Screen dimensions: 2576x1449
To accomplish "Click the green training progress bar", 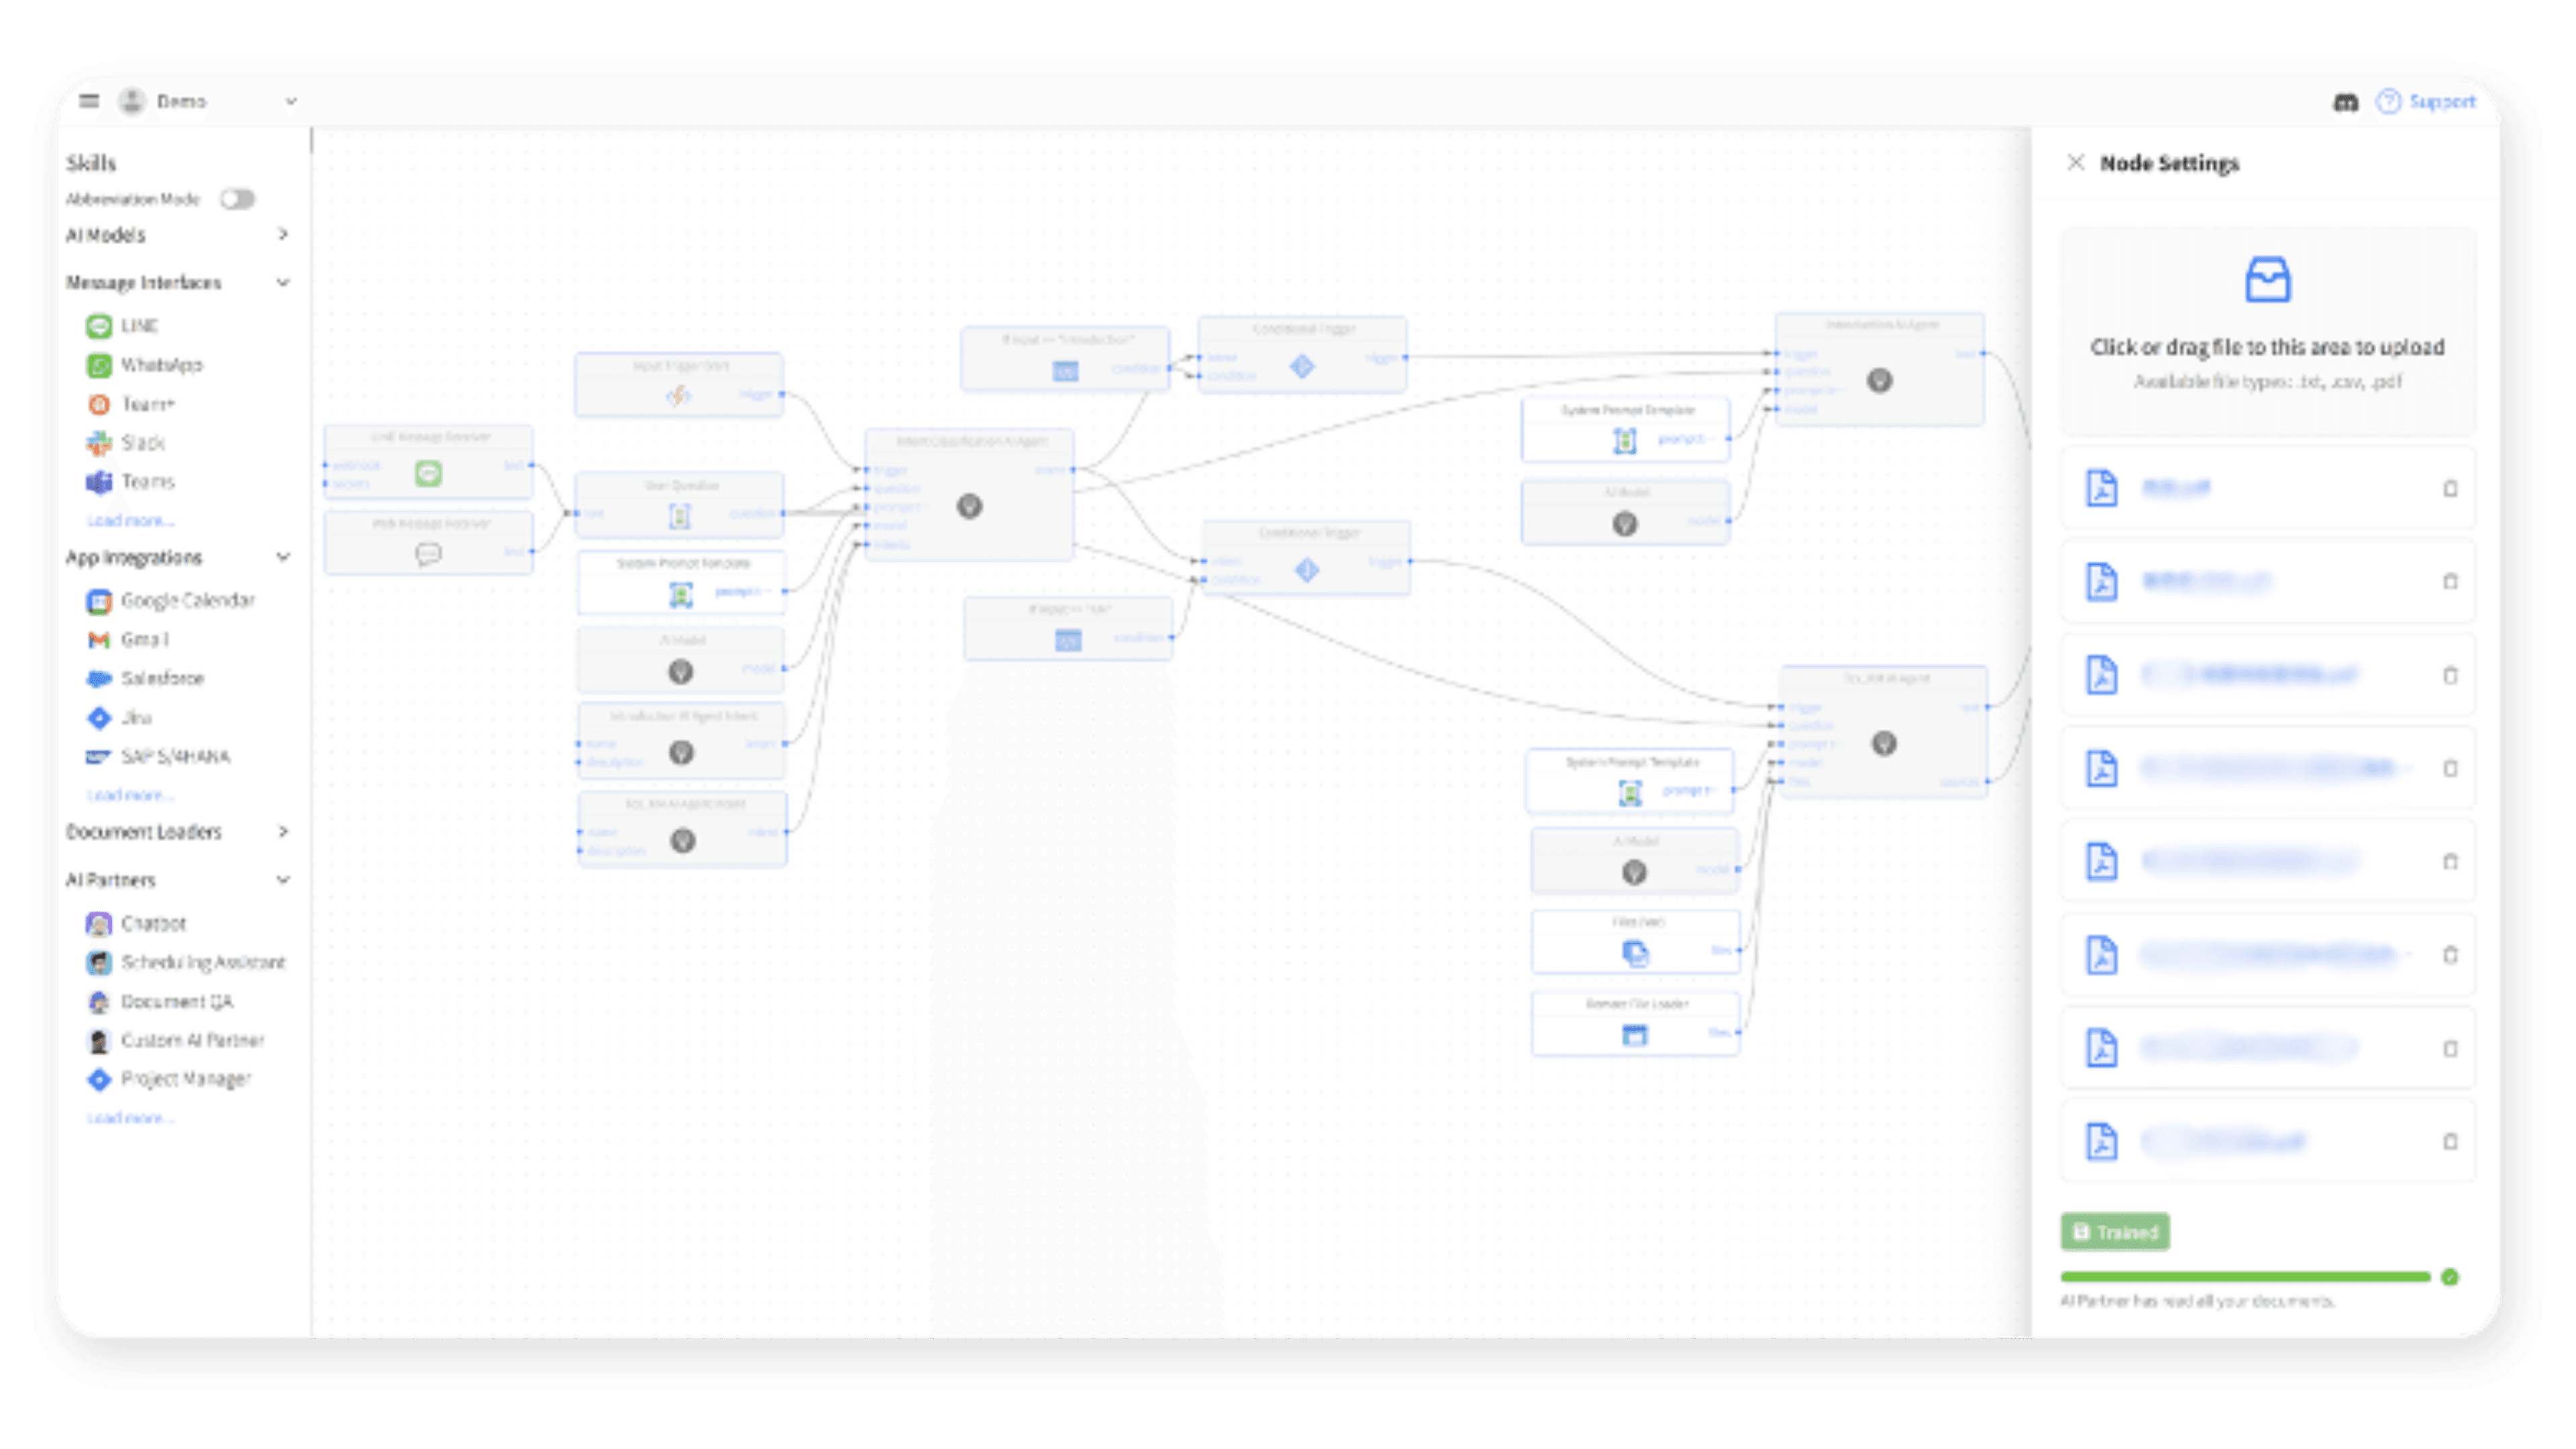I will pyautogui.click(x=2245, y=1277).
